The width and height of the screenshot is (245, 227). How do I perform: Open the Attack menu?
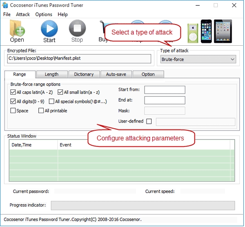click(x=23, y=14)
